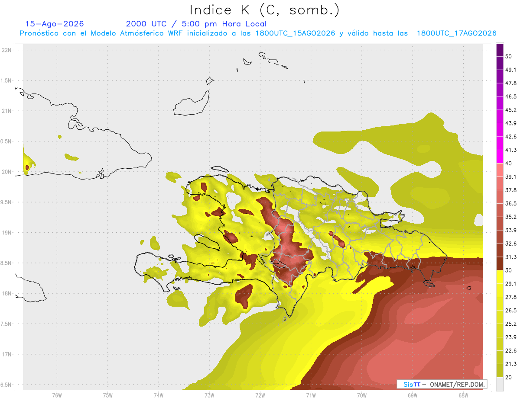
Task: Click the legend value "35.2"
Action: (511, 217)
